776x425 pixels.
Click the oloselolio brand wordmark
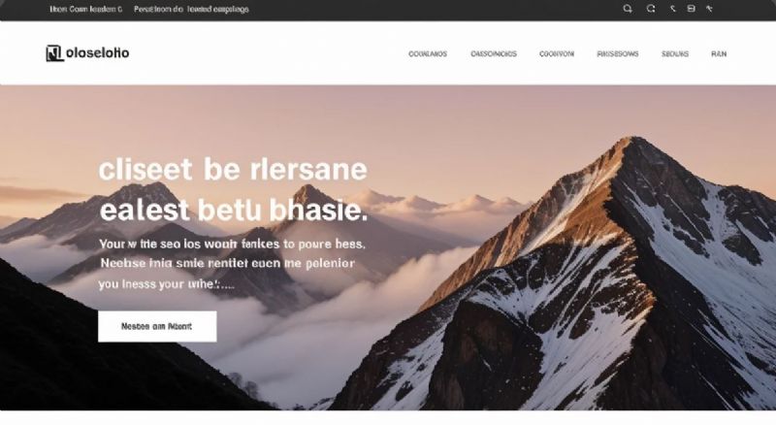pyautogui.click(x=97, y=53)
